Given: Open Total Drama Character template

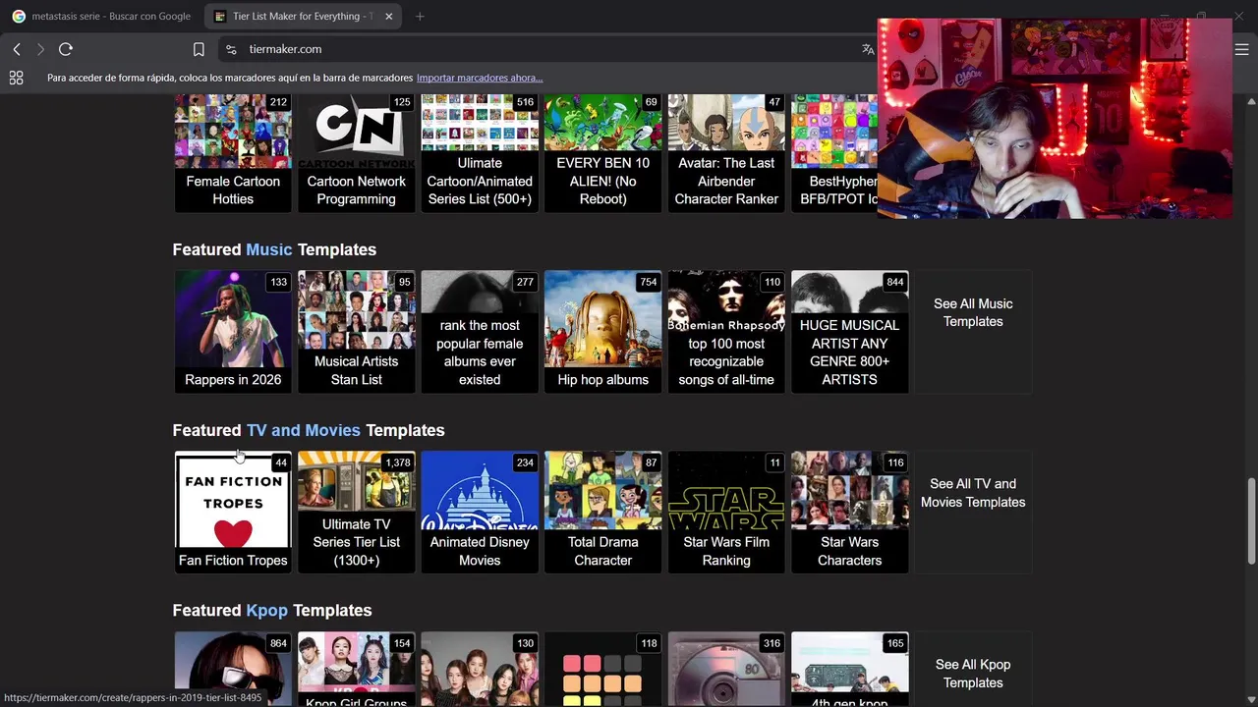Looking at the screenshot, I should (x=603, y=513).
